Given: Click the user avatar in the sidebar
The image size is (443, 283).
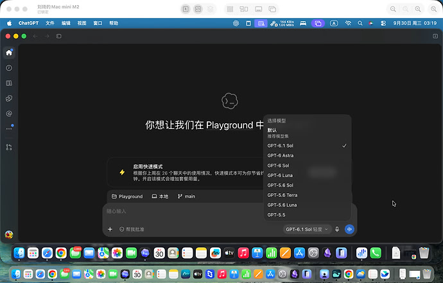Looking at the screenshot, I should coord(9,234).
